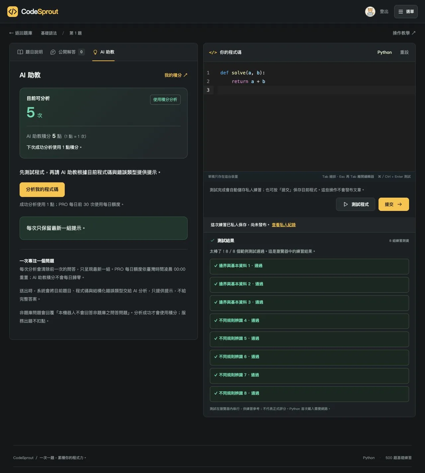Open the 操作教學 tutorial link
This screenshot has height=473, width=425.
click(404, 33)
